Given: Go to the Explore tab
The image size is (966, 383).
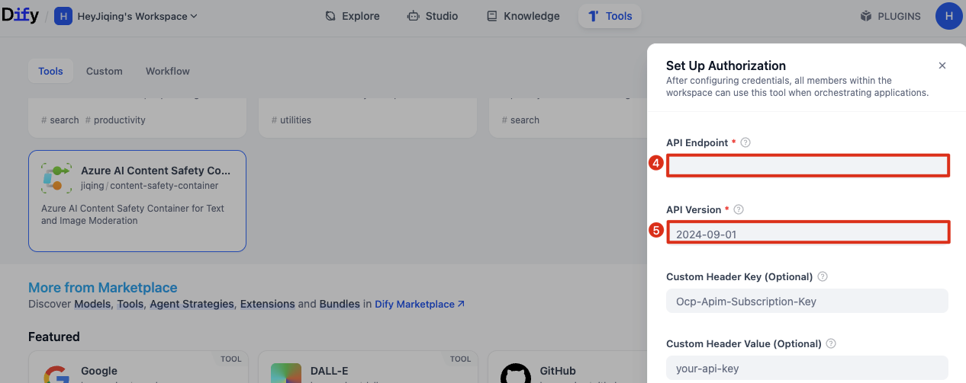Looking at the screenshot, I should click(x=353, y=16).
